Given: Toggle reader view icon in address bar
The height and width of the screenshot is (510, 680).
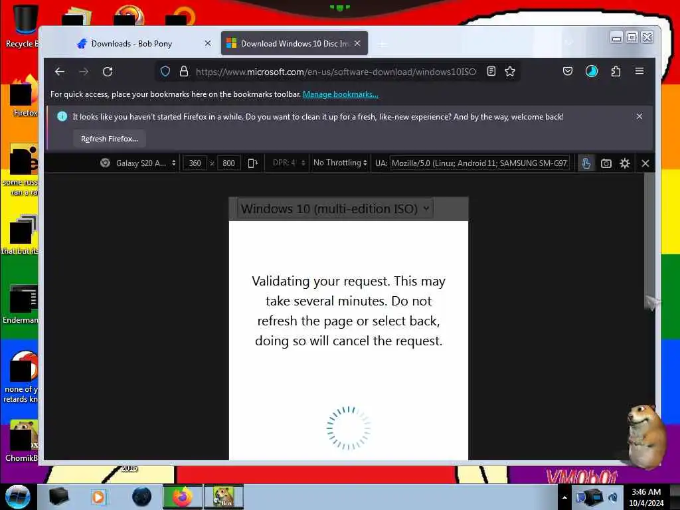Looking at the screenshot, I should [491, 72].
